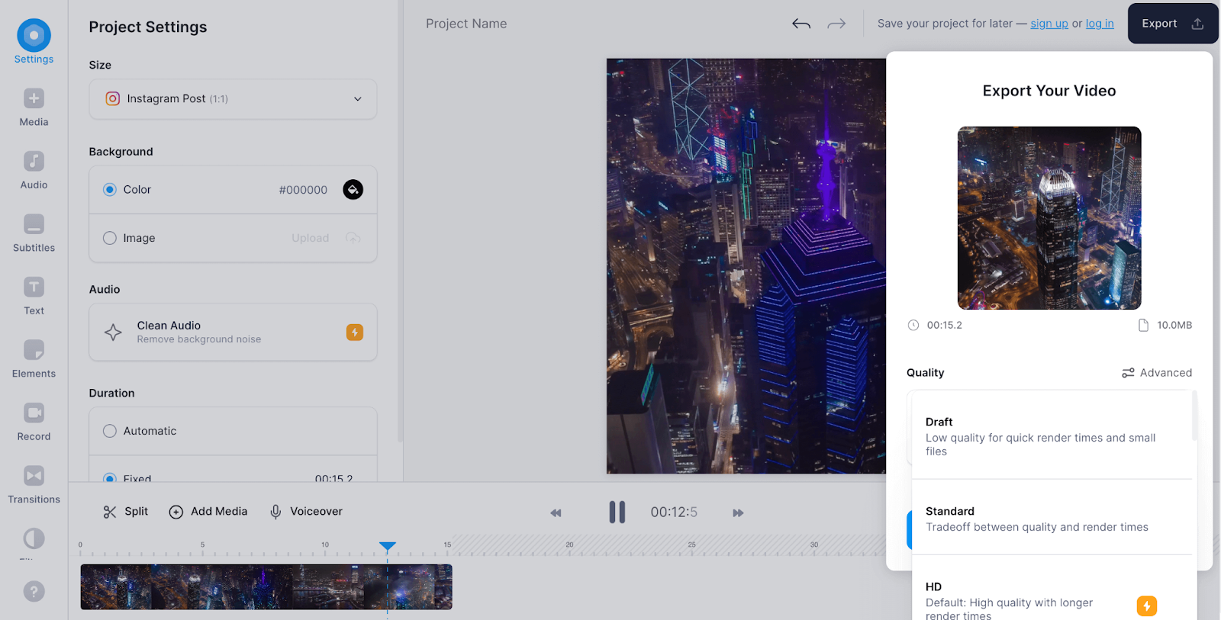This screenshot has height=620, width=1221.
Task: Select the Image background radio button
Action: click(x=110, y=238)
